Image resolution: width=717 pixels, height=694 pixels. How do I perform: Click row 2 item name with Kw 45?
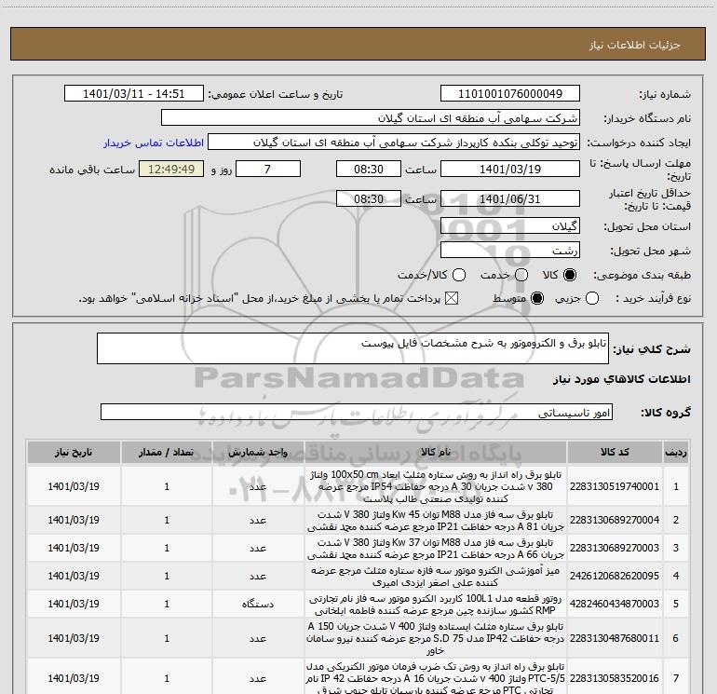pyautogui.click(x=436, y=521)
